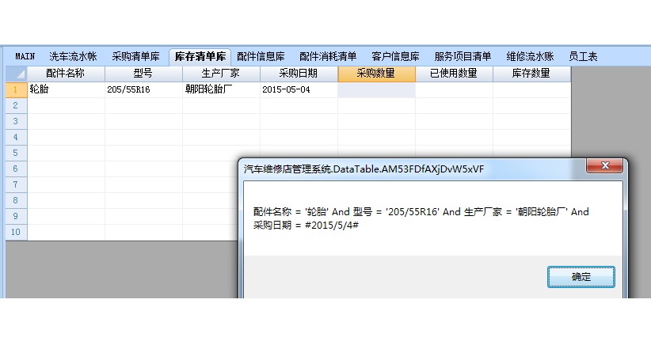Select the 库存清单库 tab

coord(200,56)
